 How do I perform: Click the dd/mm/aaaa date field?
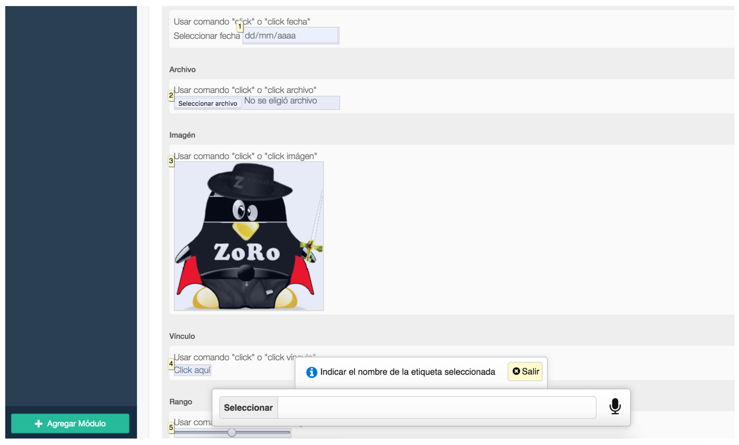pyautogui.click(x=290, y=36)
